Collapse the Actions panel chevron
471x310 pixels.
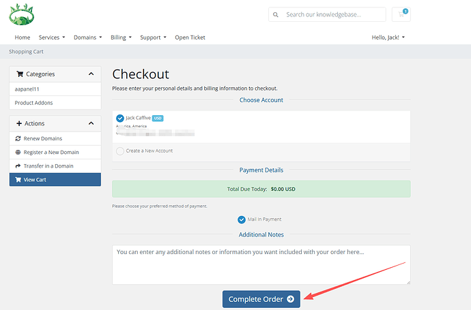coord(91,123)
